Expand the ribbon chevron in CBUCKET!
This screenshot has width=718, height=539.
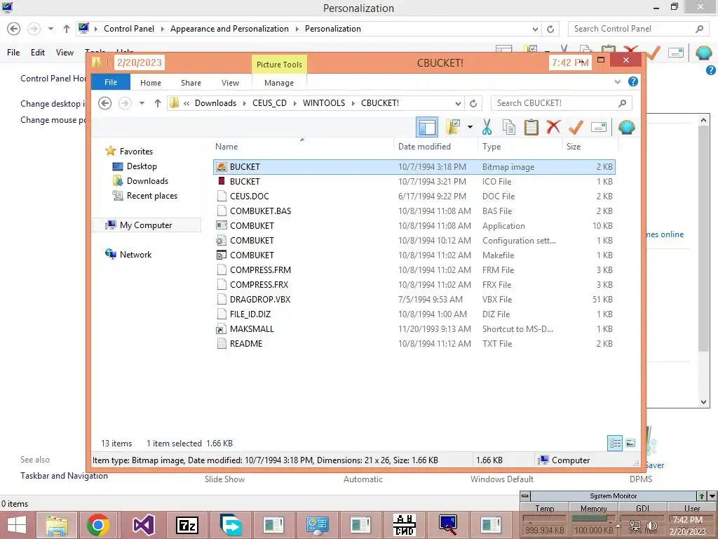point(617,82)
